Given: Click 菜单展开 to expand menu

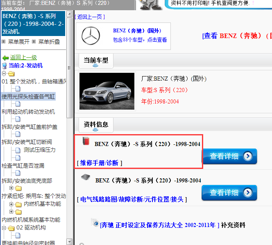Looking at the screenshot, I should (x=19, y=42).
